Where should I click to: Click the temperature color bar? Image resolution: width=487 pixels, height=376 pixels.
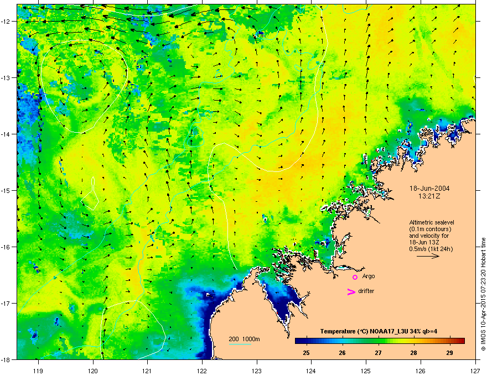(380, 341)
